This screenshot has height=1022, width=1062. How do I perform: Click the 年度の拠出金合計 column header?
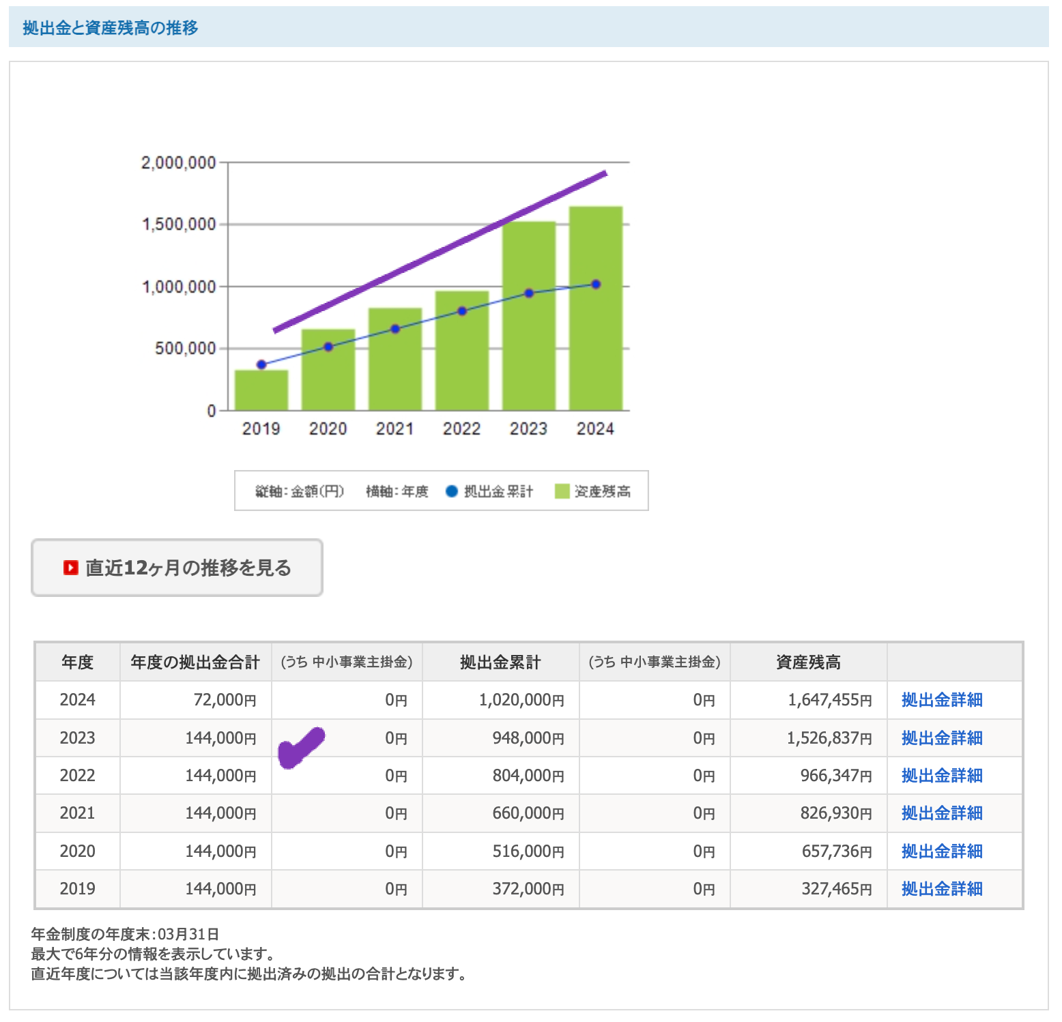point(195,662)
